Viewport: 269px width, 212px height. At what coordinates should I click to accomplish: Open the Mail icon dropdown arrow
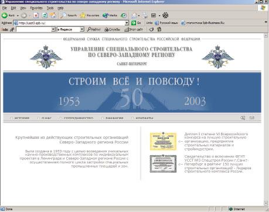click(139, 15)
